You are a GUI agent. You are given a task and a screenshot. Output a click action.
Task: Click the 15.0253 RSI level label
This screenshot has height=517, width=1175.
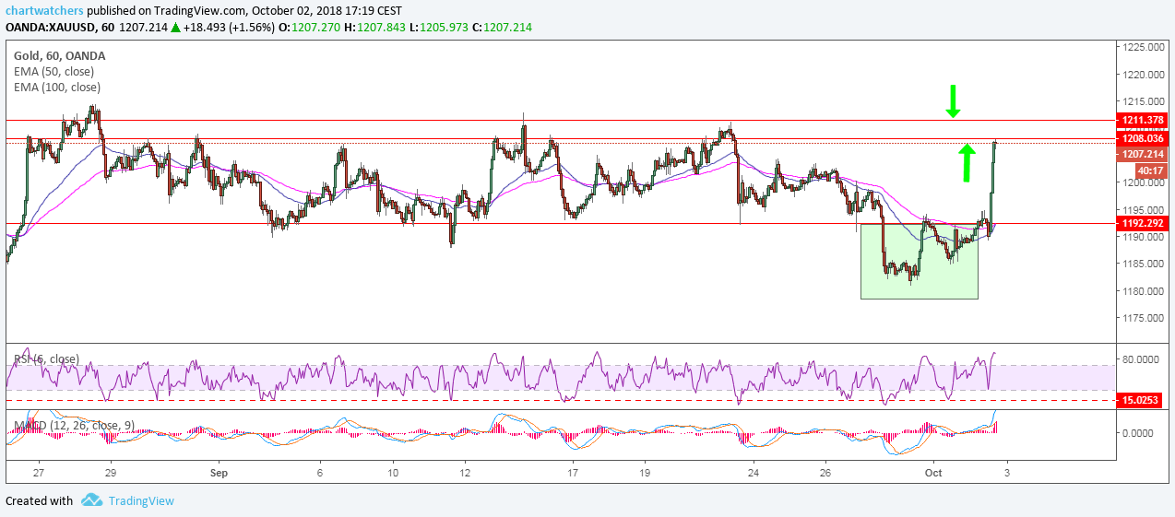pos(1138,400)
